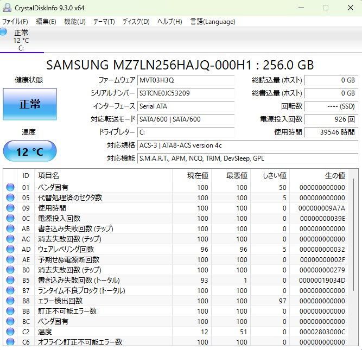Click the 電源投入回数 value 926 回
Image resolution: width=362 pixels, height=350 pixels.
[331, 119]
